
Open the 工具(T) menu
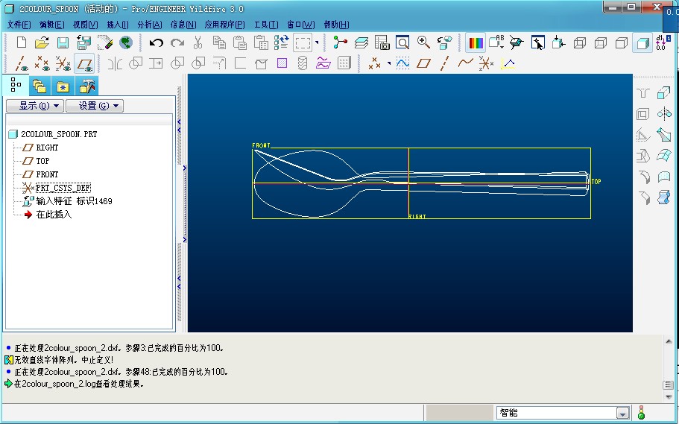266,25
